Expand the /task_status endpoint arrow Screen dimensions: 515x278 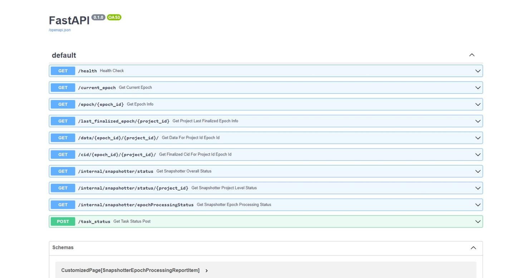pyautogui.click(x=478, y=222)
